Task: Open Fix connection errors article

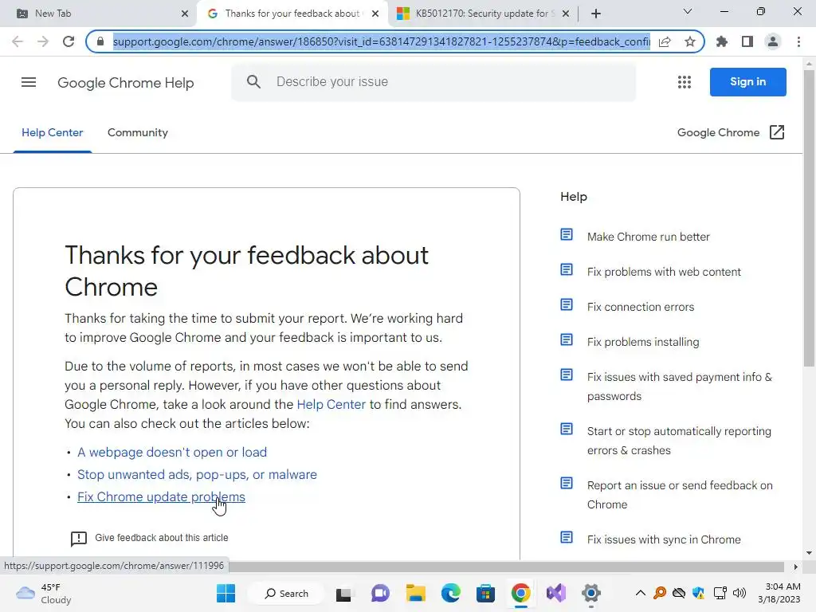Action: tap(640, 307)
